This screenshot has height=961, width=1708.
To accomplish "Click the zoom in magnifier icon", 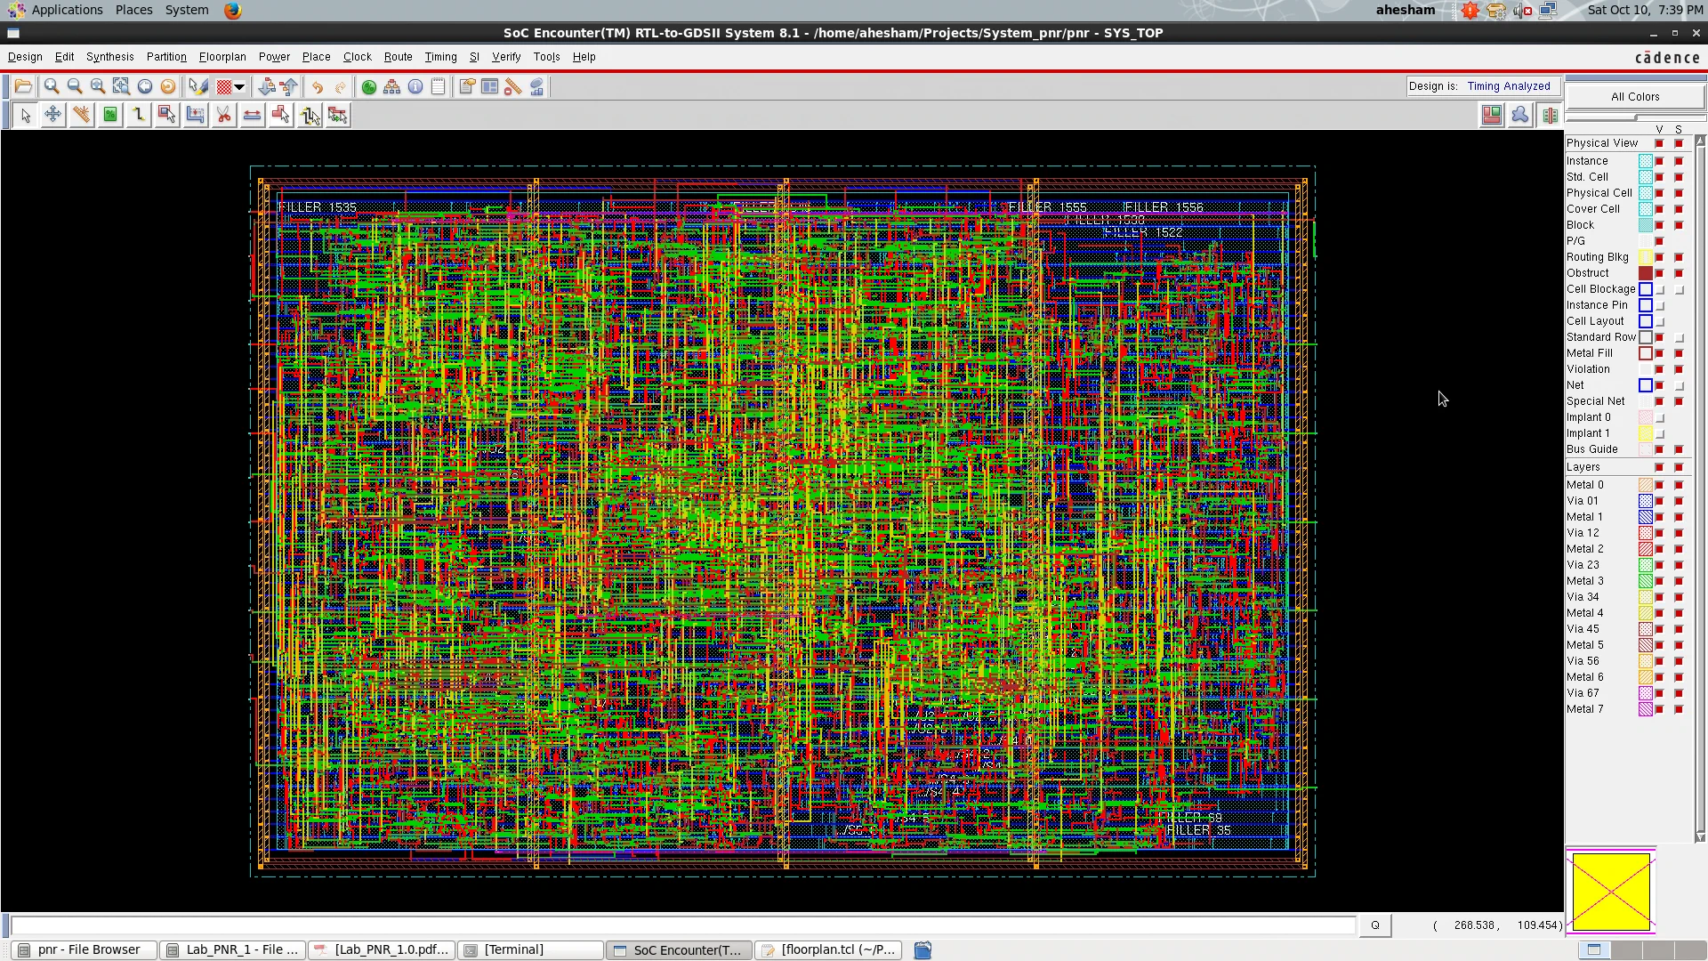I will click(52, 86).
